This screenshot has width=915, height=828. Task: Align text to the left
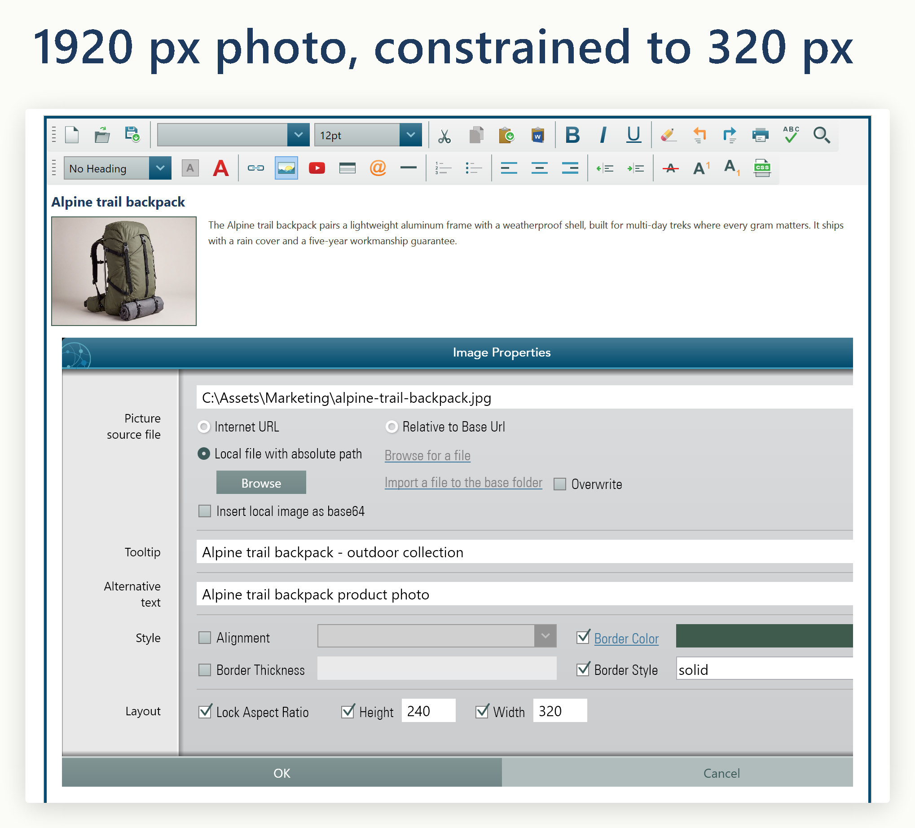pyautogui.click(x=509, y=168)
